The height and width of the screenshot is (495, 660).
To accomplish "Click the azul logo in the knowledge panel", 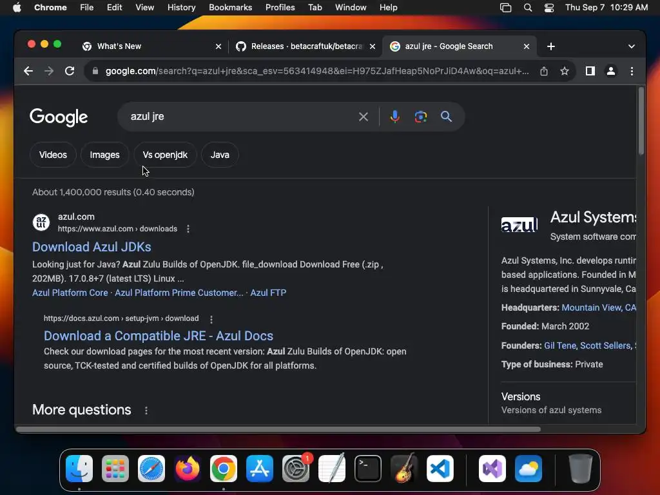I will pos(519,225).
